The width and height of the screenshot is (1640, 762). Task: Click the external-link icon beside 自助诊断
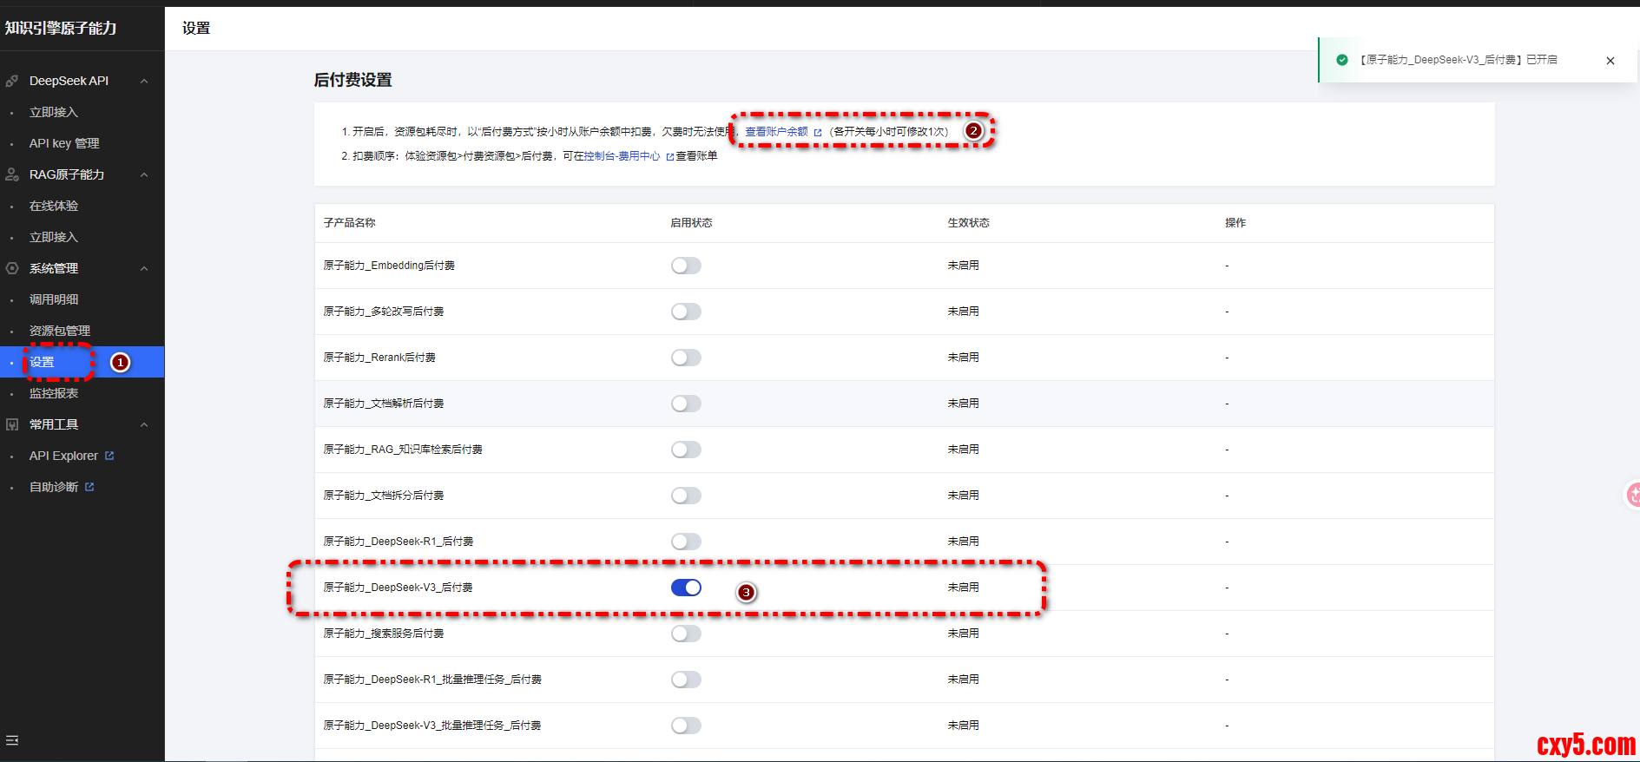(x=89, y=487)
